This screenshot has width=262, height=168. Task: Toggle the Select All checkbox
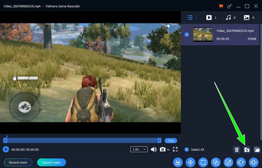(187, 149)
